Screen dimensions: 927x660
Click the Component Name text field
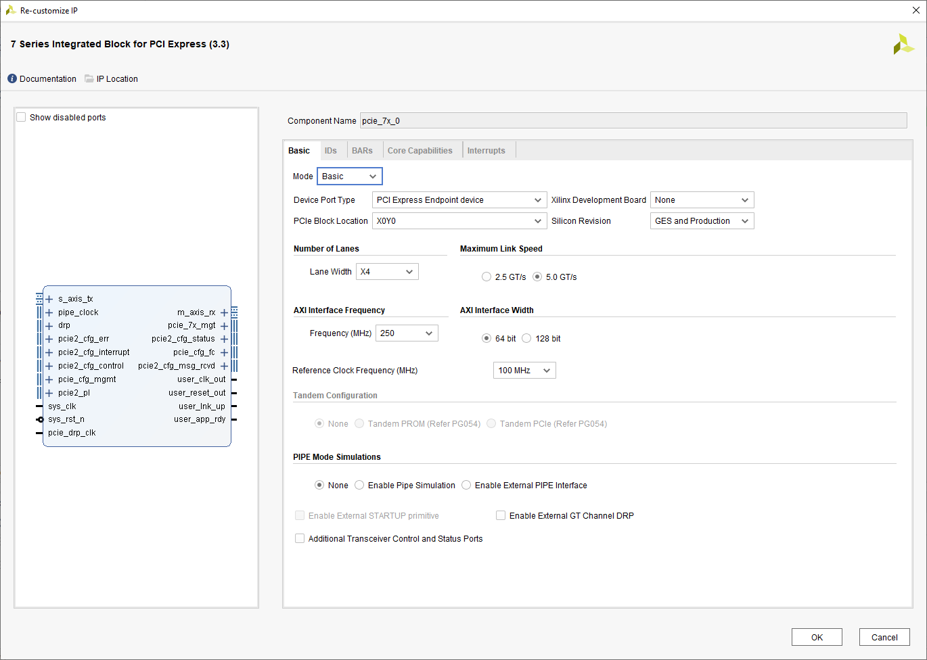[x=633, y=120]
